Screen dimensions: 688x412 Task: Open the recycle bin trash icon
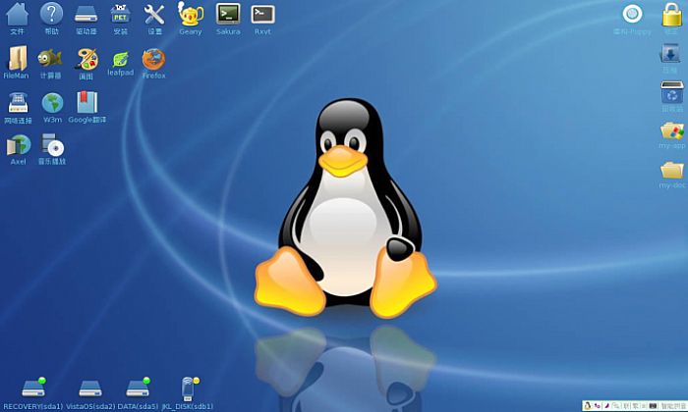pos(672,91)
